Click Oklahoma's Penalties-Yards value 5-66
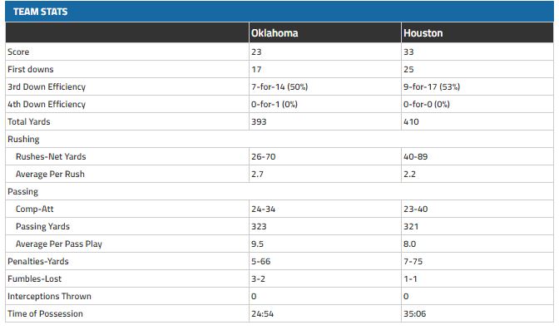This screenshot has width=559, height=330. [x=260, y=262]
